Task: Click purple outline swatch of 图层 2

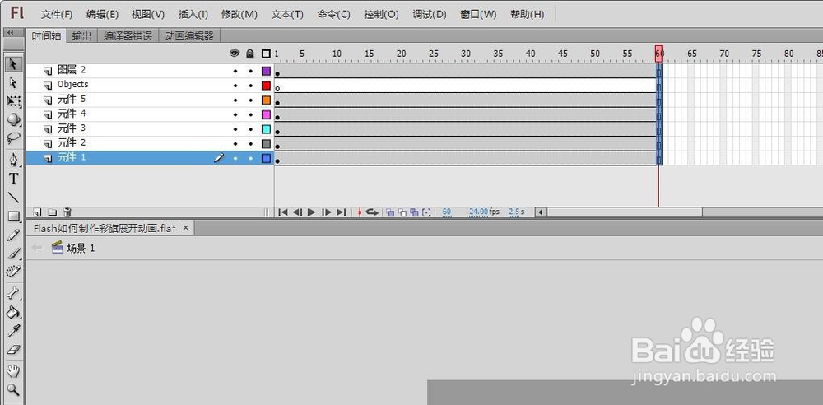Action: [x=266, y=71]
